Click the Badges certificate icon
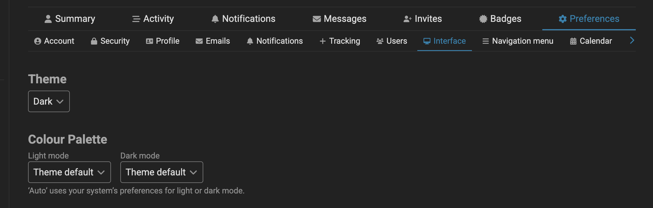Screen dimensions: 653x208 tap(483, 19)
